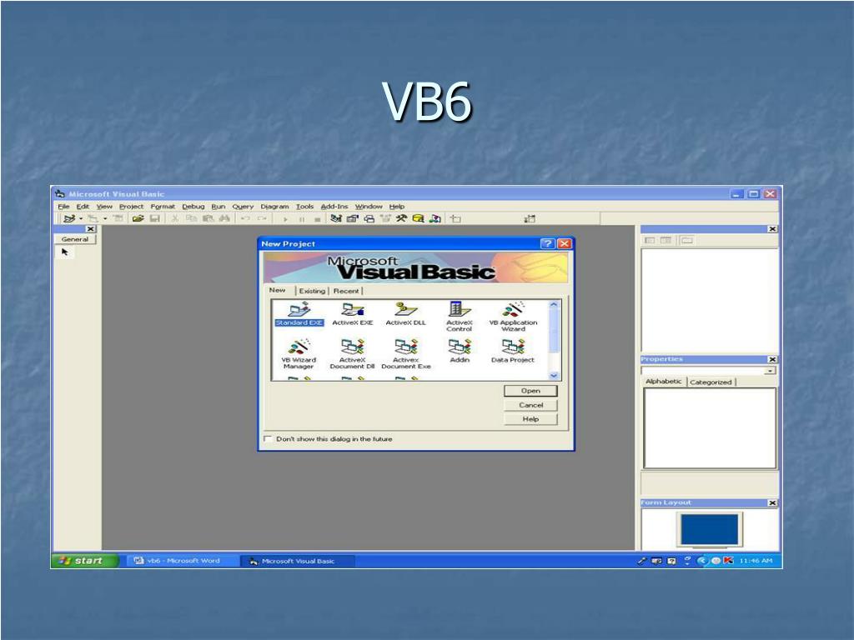Select the General tab in the toolbox
The image size is (854, 640).
click(74, 239)
